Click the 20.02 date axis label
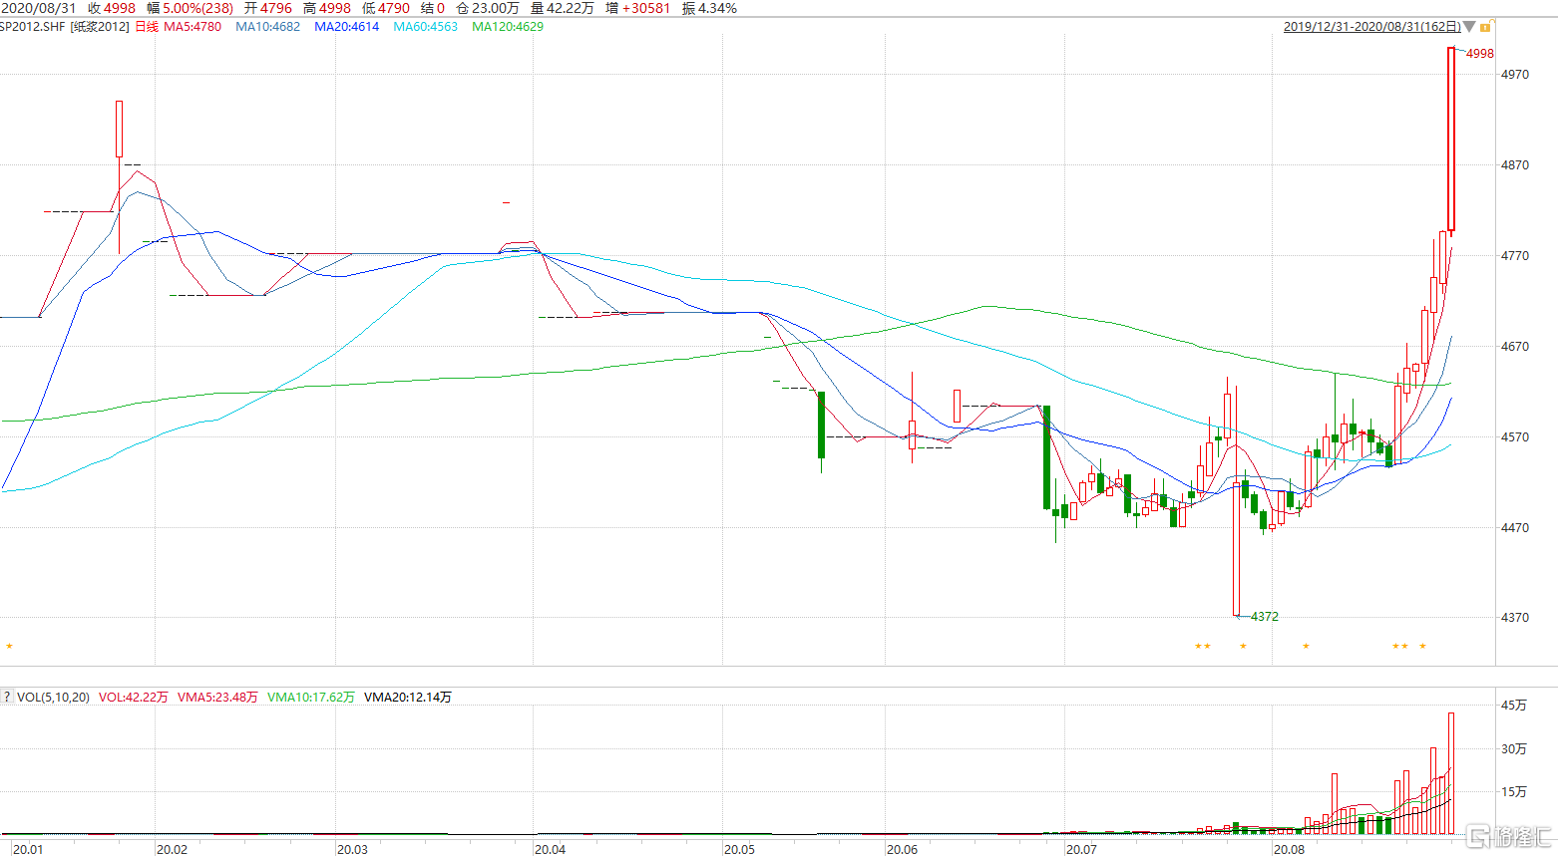This screenshot has width=1558, height=856. coord(172,849)
